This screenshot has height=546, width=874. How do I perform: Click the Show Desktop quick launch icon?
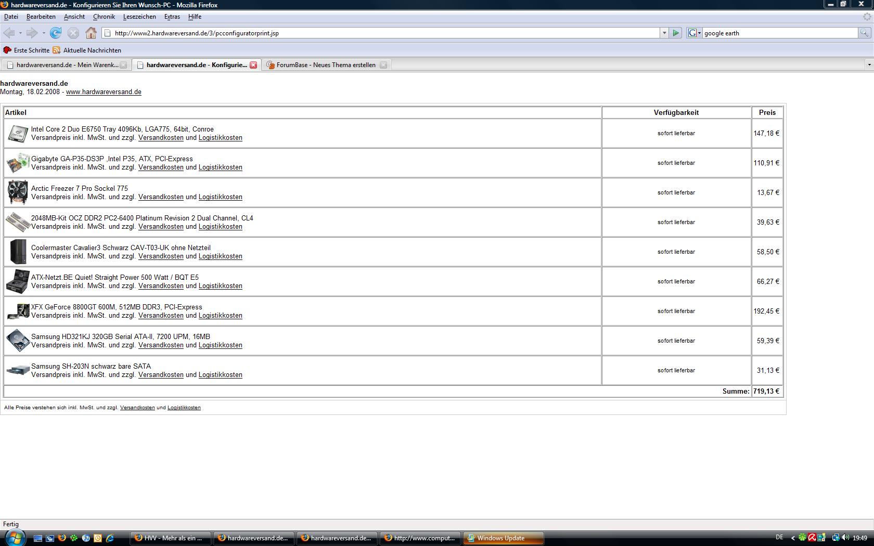coord(38,538)
